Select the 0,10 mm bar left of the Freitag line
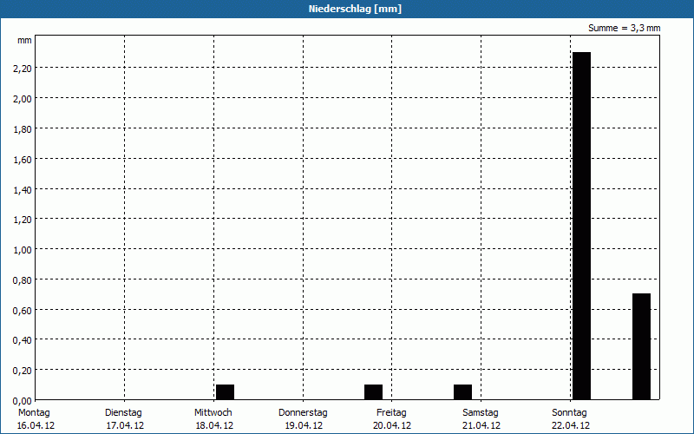The width and height of the screenshot is (694, 434). click(x=374, y=392)
